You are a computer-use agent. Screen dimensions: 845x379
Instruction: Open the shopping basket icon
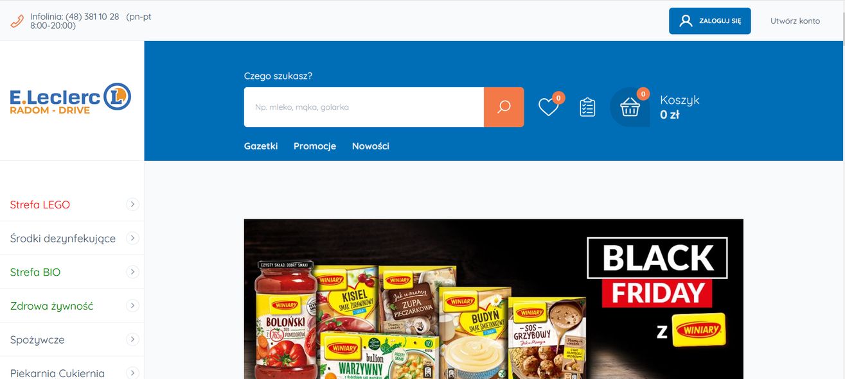click(630, 107)
